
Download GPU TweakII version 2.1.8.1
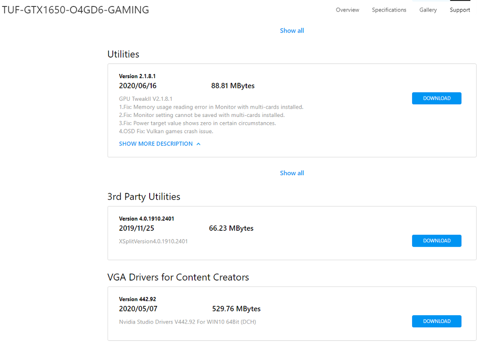point(436,98)
